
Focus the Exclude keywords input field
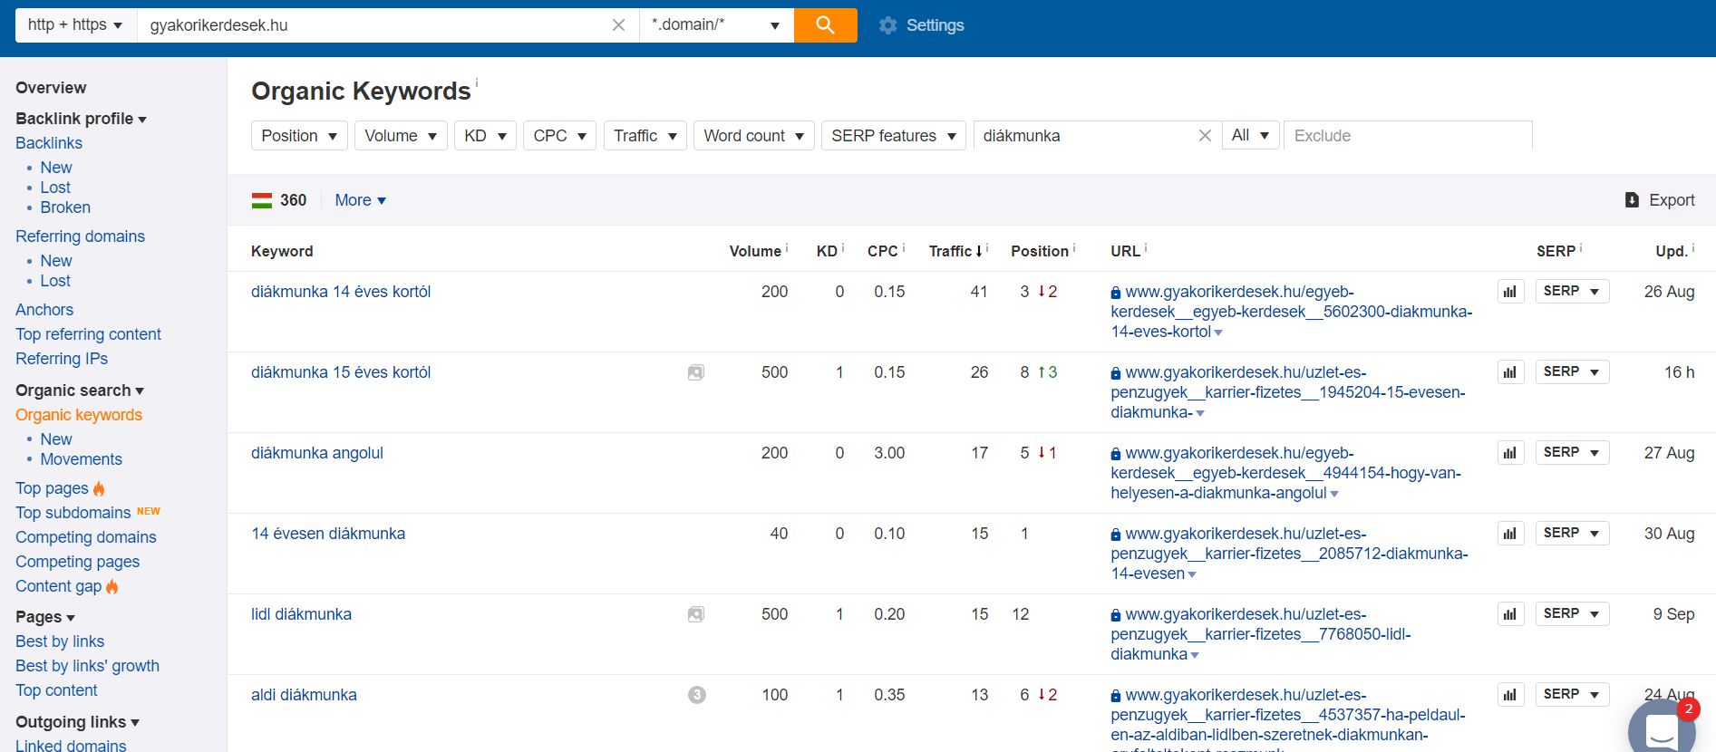pos(1408,136)
